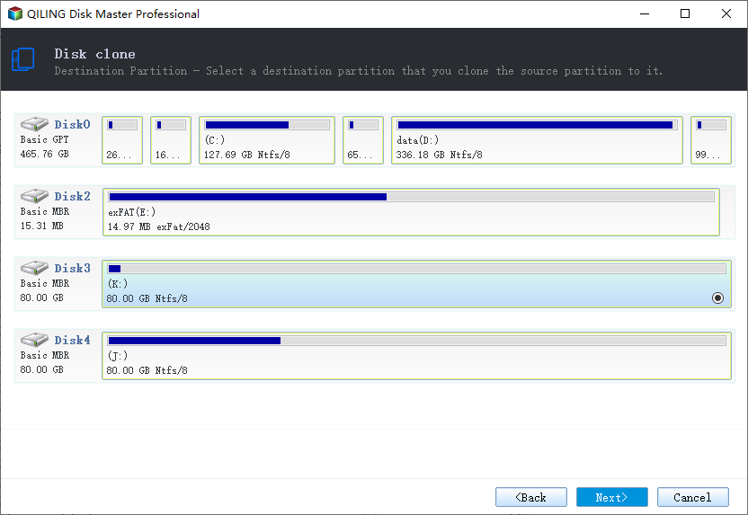The image size is (748, 515).
Task: Click the Disk2 label text
Action: [72, 197]
